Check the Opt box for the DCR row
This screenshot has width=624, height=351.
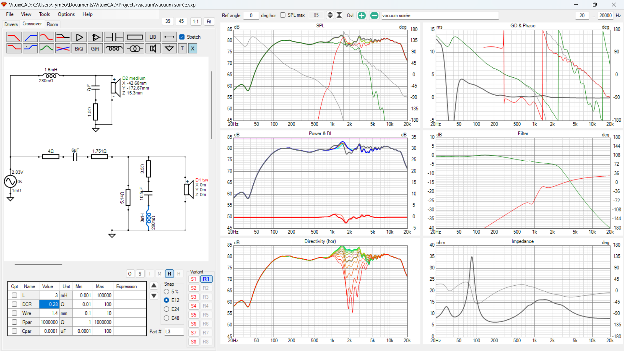click(14, 304)
